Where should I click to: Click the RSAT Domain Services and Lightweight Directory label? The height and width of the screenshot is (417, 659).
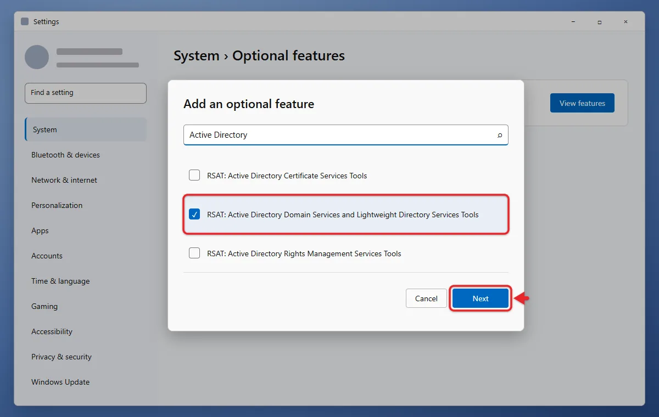pos(343,215)
